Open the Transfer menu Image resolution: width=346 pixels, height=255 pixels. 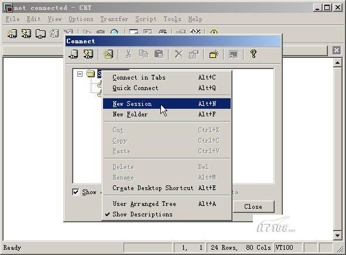click(114, 19)
